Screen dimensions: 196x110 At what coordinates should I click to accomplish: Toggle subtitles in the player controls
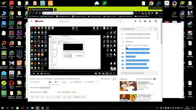[96, 74]
